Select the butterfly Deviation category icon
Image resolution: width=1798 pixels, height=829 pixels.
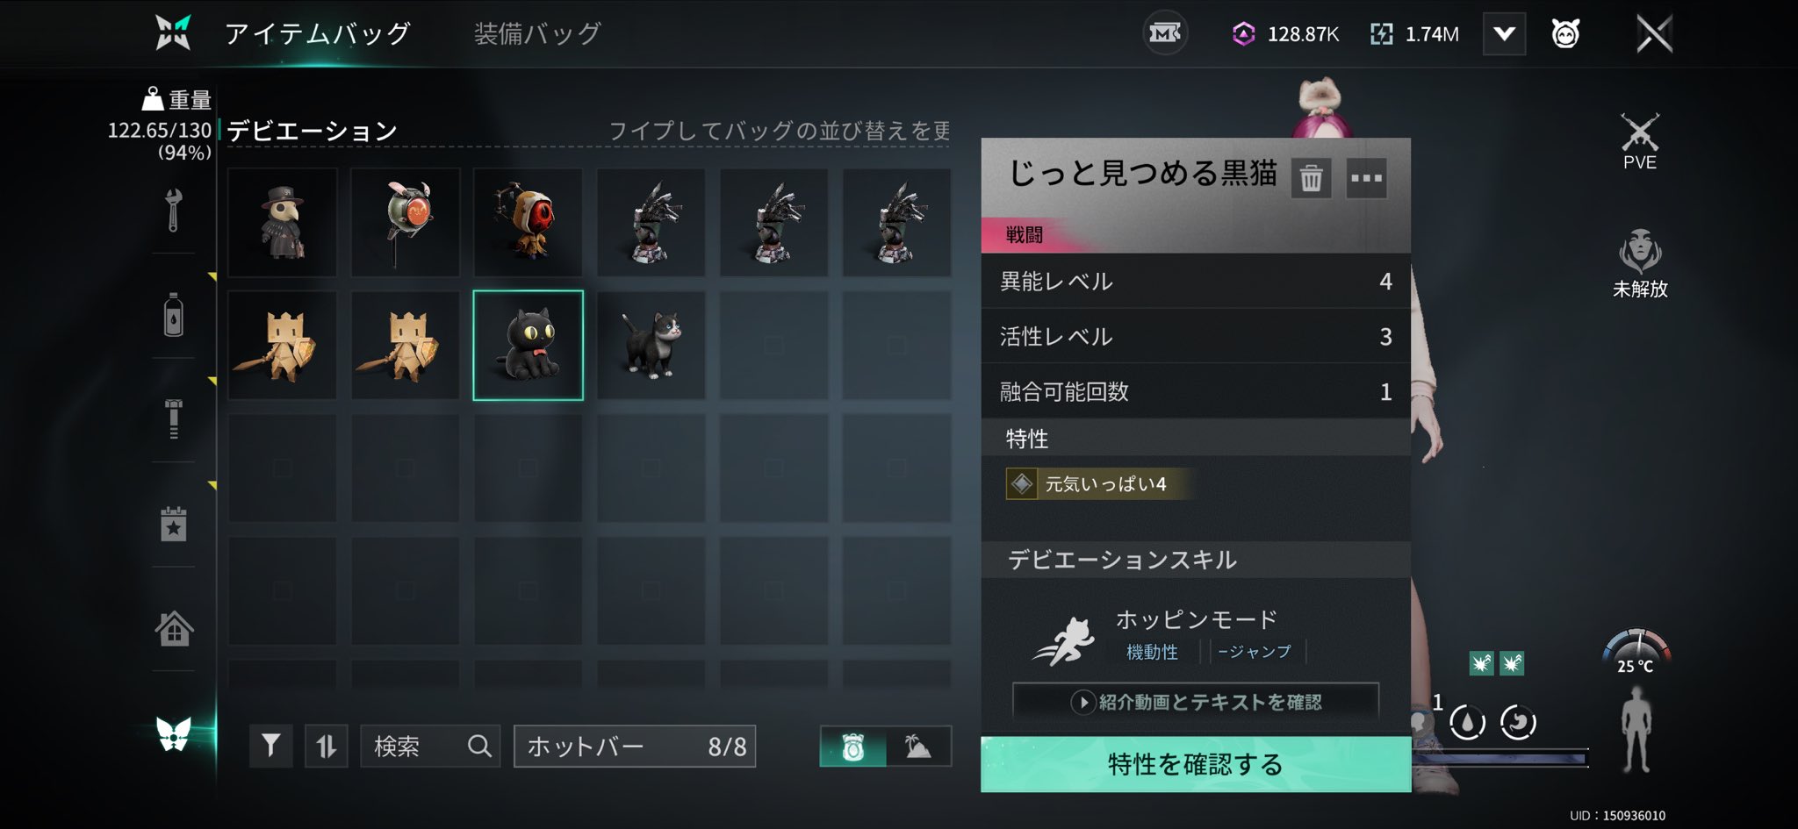point(174,733)
